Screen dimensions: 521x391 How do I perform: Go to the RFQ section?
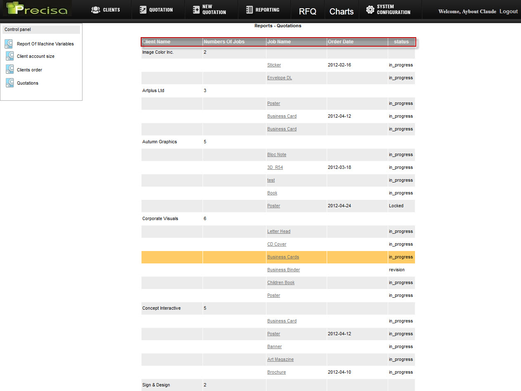click(308, 12)
